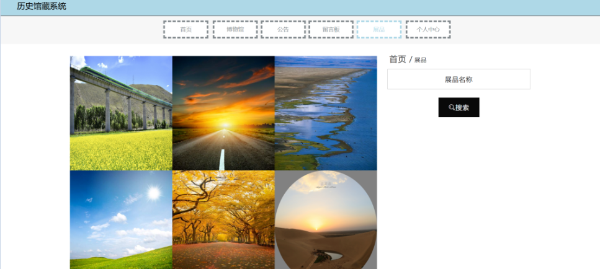Click the 历史馆藏系统 site title
This screenshot has width=600, height=269.
[x=42, y=6]
